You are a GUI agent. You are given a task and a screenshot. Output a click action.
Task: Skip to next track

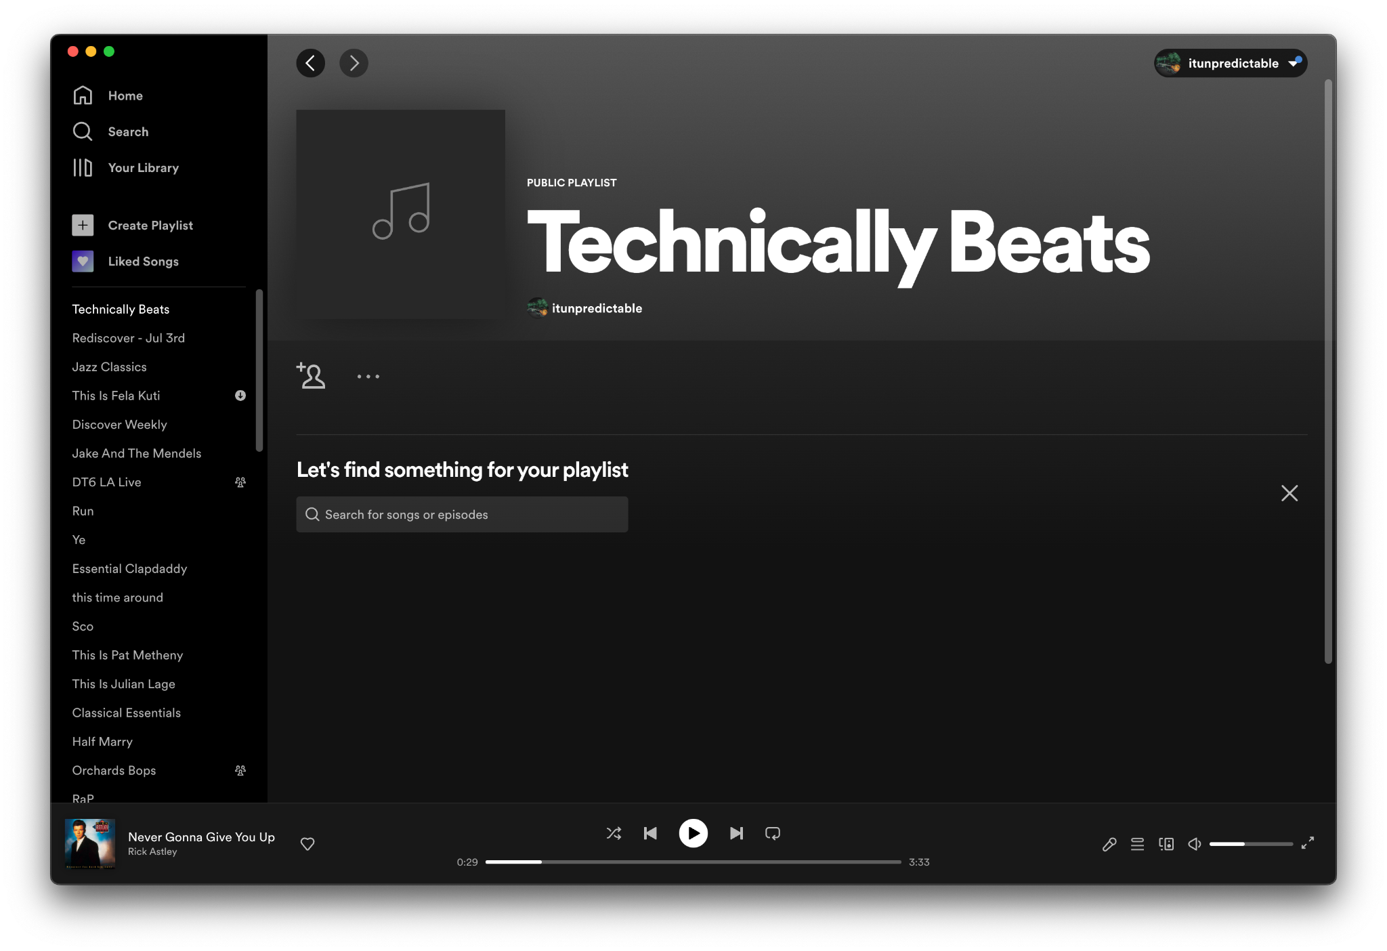point(736,833)
